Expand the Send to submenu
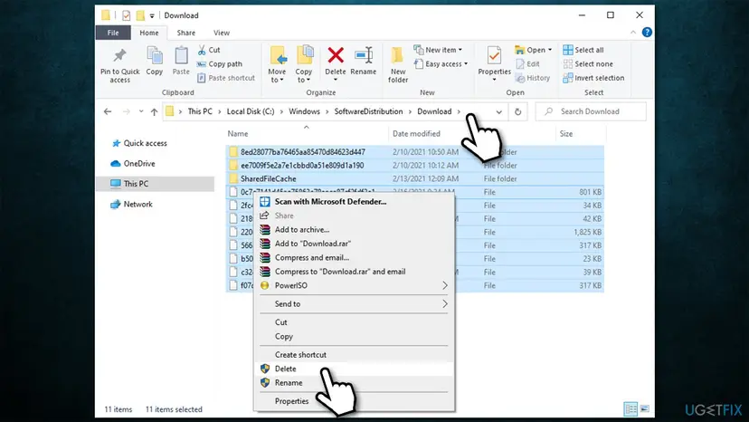Screen dimensions: 749x422 tap(354, 303)
